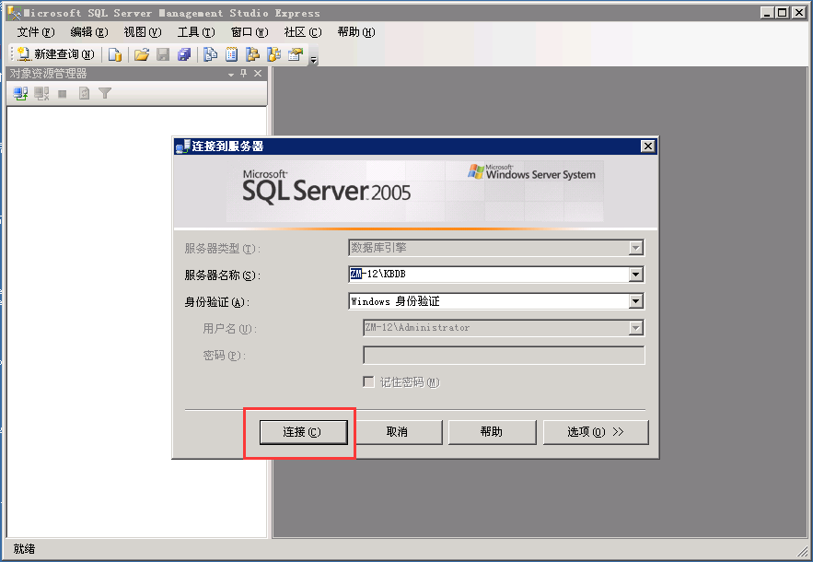Screen dimensions: 813x562
Task: Click the Connect icon in Object Explorer toolbar
Action: 20,93
